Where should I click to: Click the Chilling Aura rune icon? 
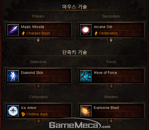(23, 114)
